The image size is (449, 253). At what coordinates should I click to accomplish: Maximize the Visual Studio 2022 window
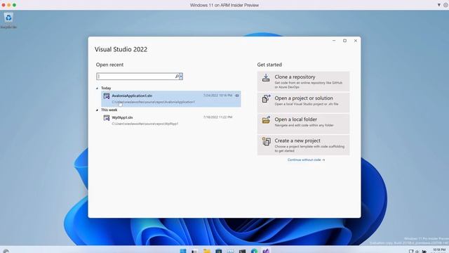[x=344, y=41]
